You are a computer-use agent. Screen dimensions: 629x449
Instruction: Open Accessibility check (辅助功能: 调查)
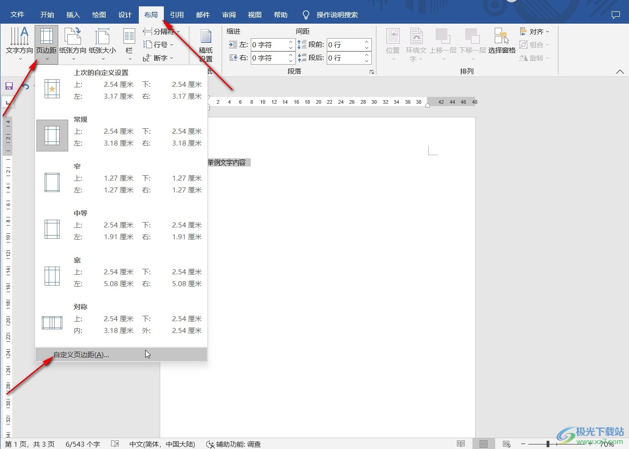(233, 444)
